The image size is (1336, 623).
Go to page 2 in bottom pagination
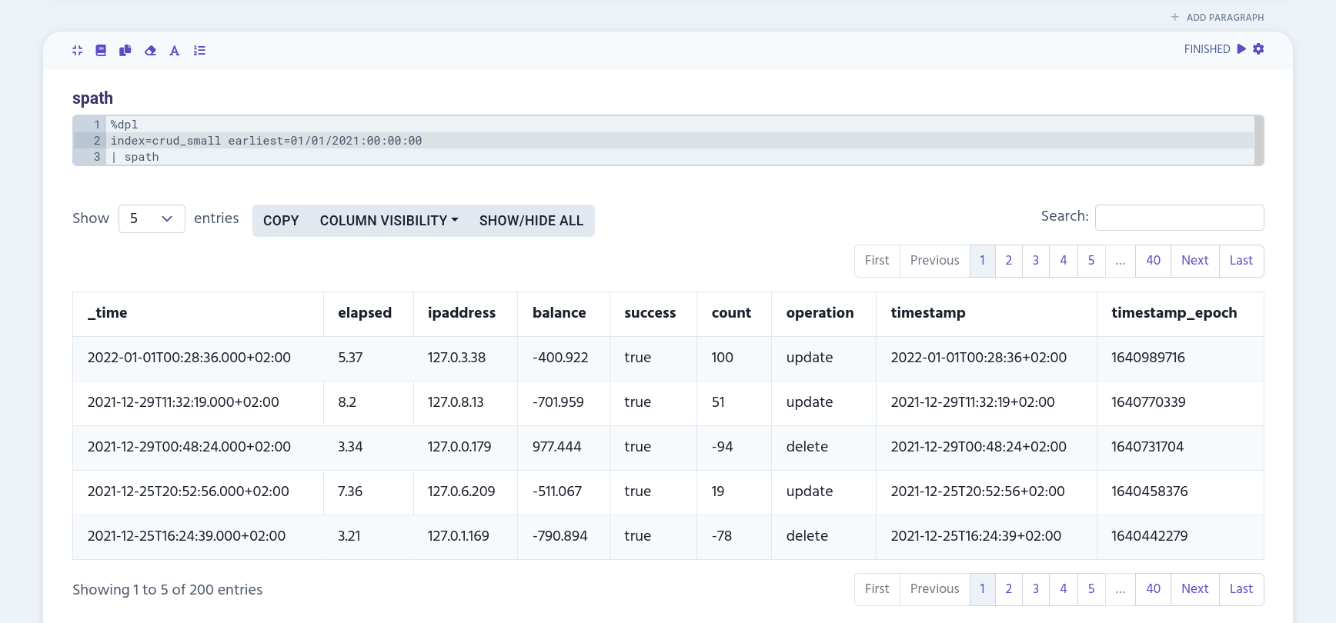(x=1009, y=589)
